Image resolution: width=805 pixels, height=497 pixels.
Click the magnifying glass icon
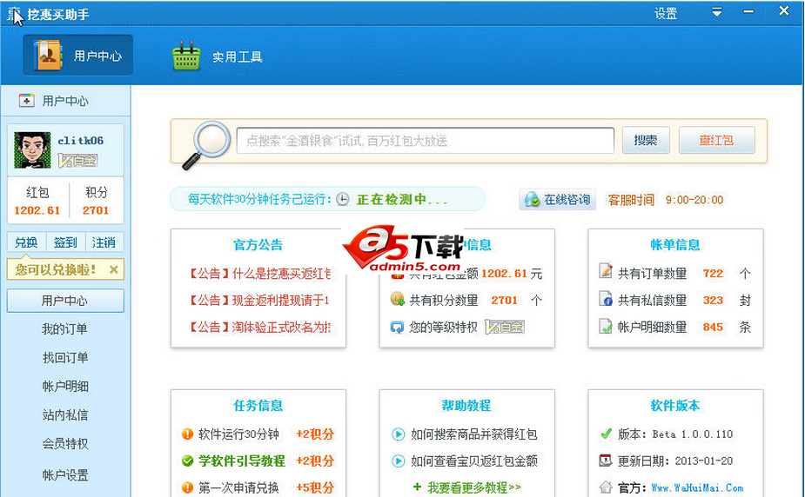point(206,144)
